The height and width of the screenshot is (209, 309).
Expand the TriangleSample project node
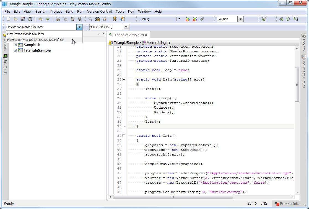point(15,50)
